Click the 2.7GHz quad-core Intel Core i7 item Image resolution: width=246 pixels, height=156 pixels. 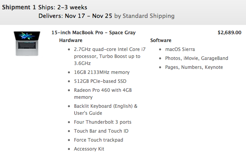110,56
